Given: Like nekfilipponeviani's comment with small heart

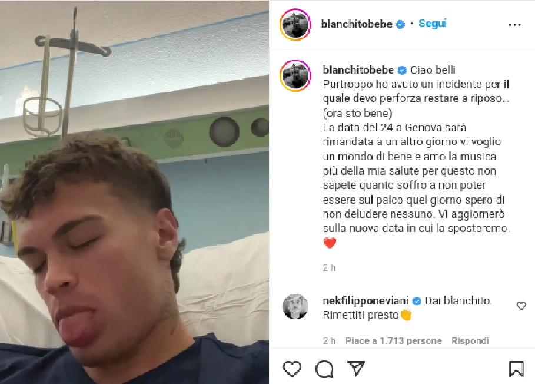Looking at the screenshot, I should pyautogui.click(x=521, y=306).
